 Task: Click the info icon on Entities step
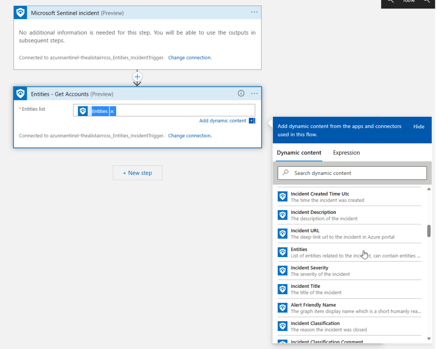[x=241, y=93]
